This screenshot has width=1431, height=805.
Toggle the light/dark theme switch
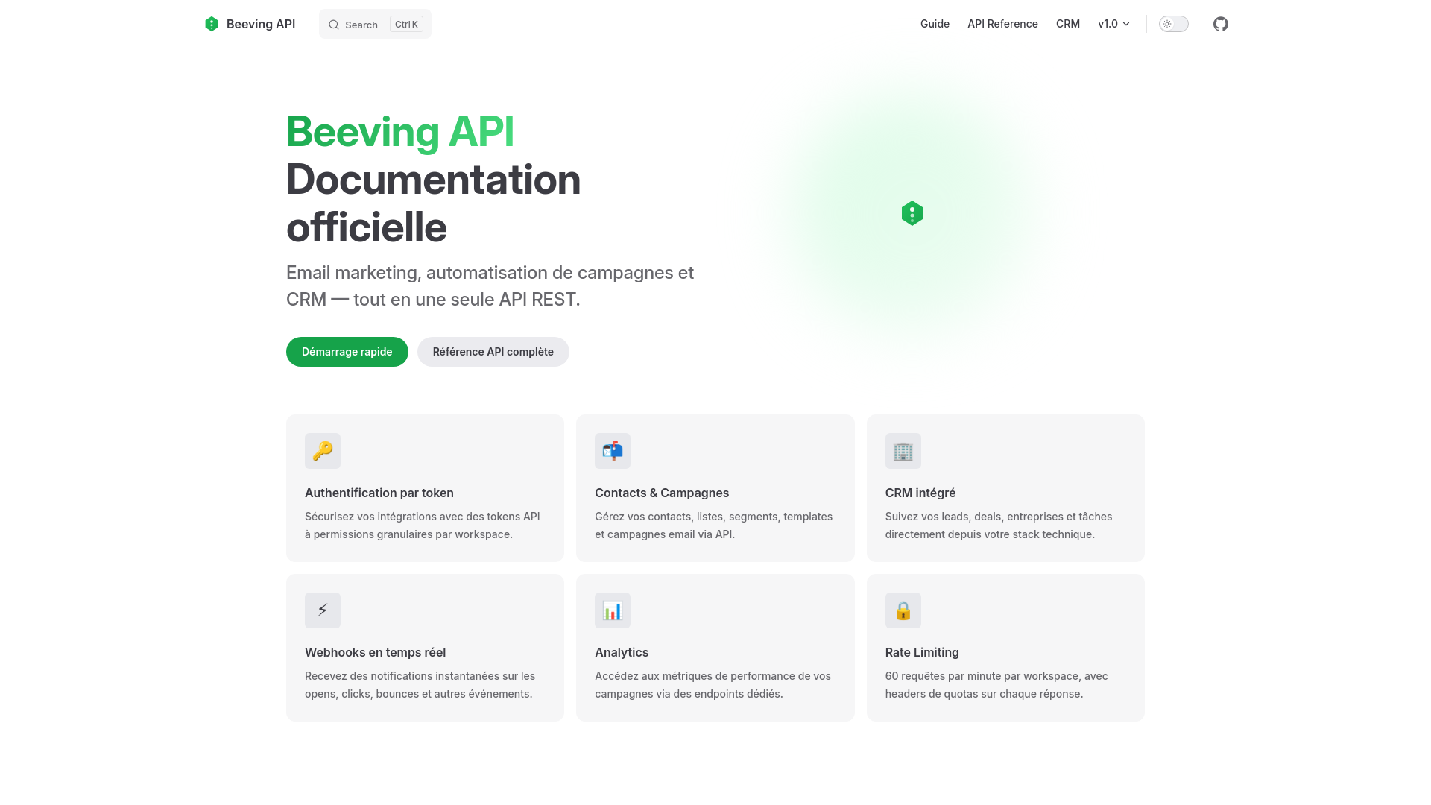(x=1174, y=24)
